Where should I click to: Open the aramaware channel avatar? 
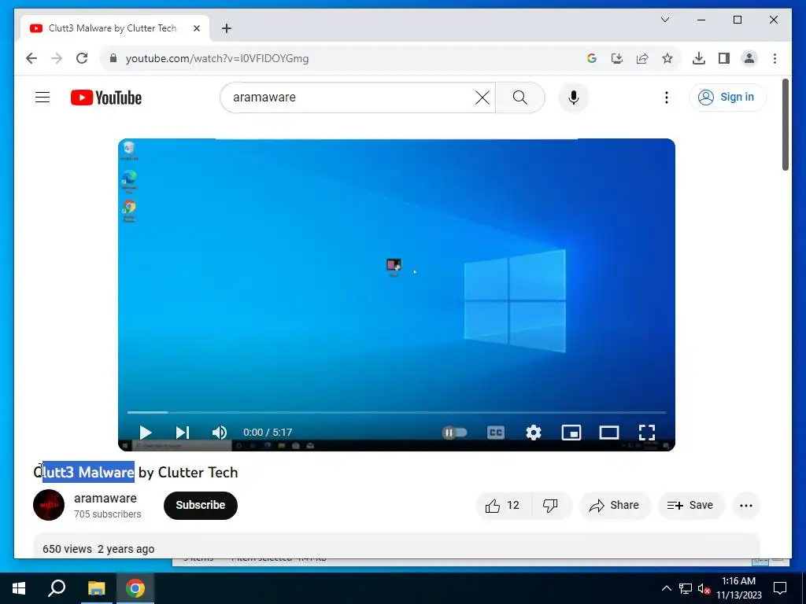[x=49, y=505]
